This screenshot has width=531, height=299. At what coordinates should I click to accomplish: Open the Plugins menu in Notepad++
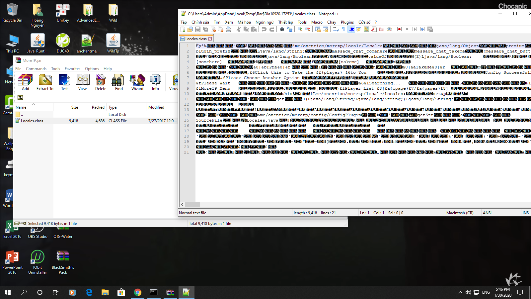(x=347, y=22)
